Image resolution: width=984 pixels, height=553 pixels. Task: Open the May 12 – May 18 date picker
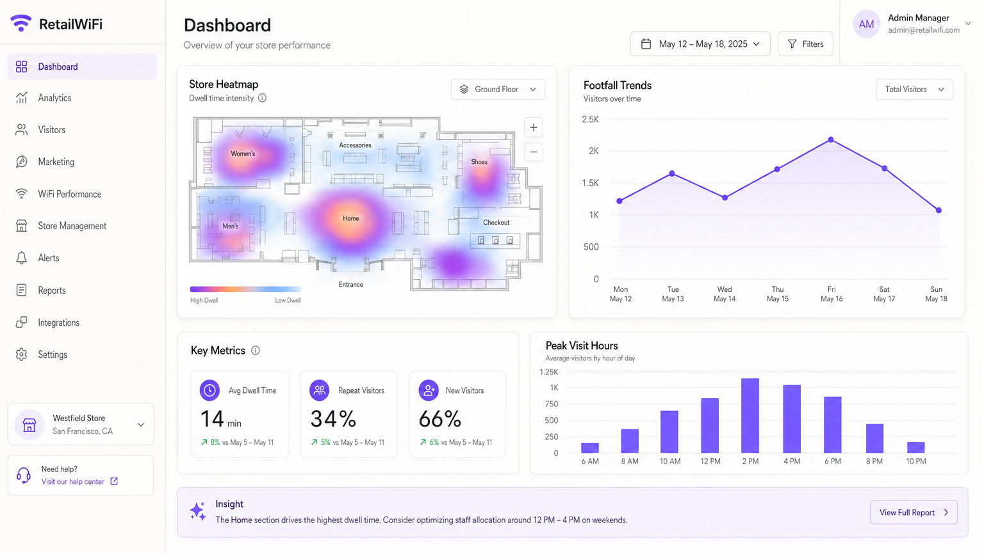click(700, 44)
